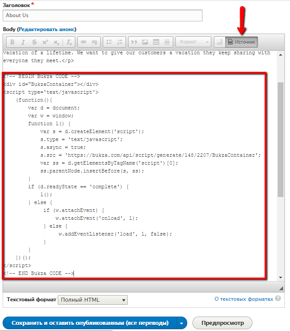
Task: Click the insert table icon
Action: 156,42
